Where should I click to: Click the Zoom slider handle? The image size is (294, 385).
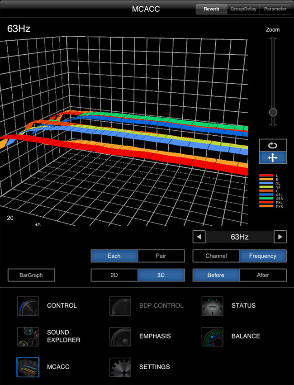[273, 112]
